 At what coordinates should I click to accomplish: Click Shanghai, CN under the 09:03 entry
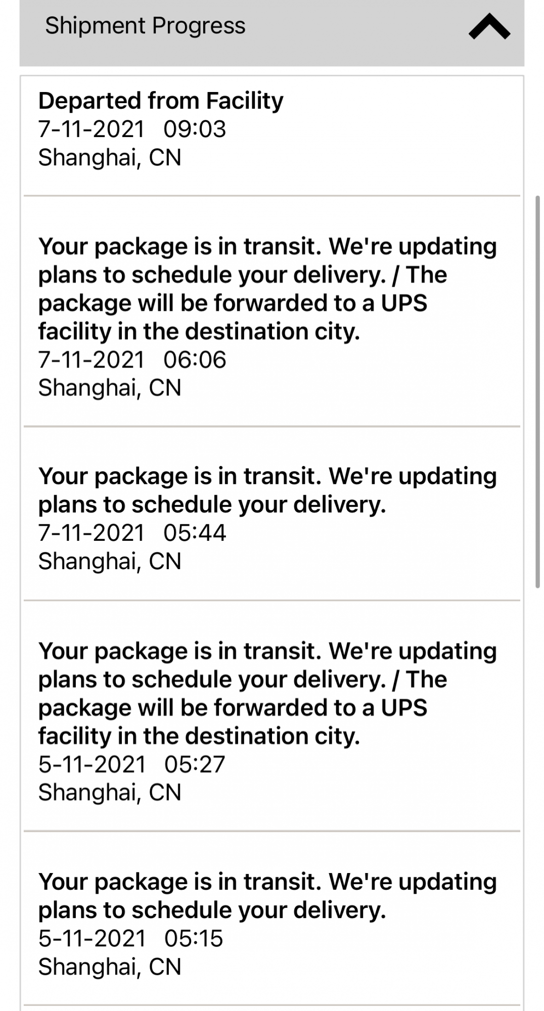coord(110,157)
